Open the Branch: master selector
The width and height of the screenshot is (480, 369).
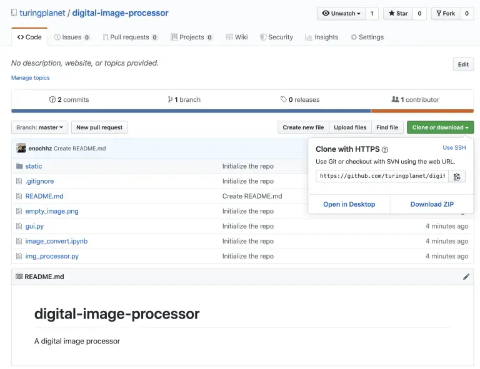tap(39, 127)
